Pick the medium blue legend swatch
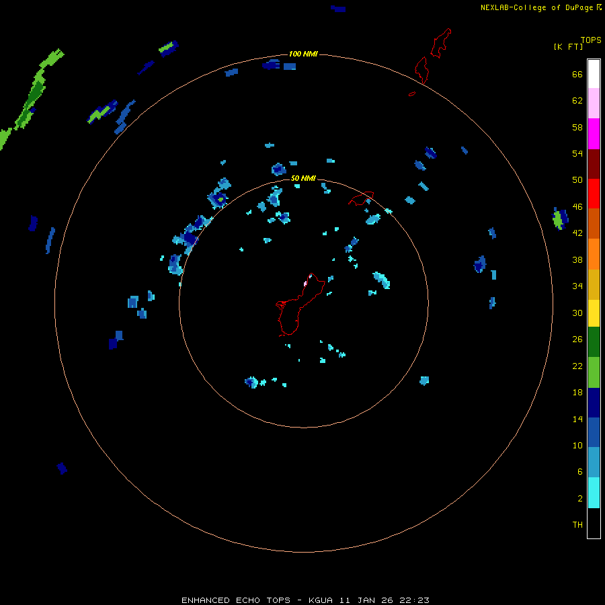 (x=594, y=432)
